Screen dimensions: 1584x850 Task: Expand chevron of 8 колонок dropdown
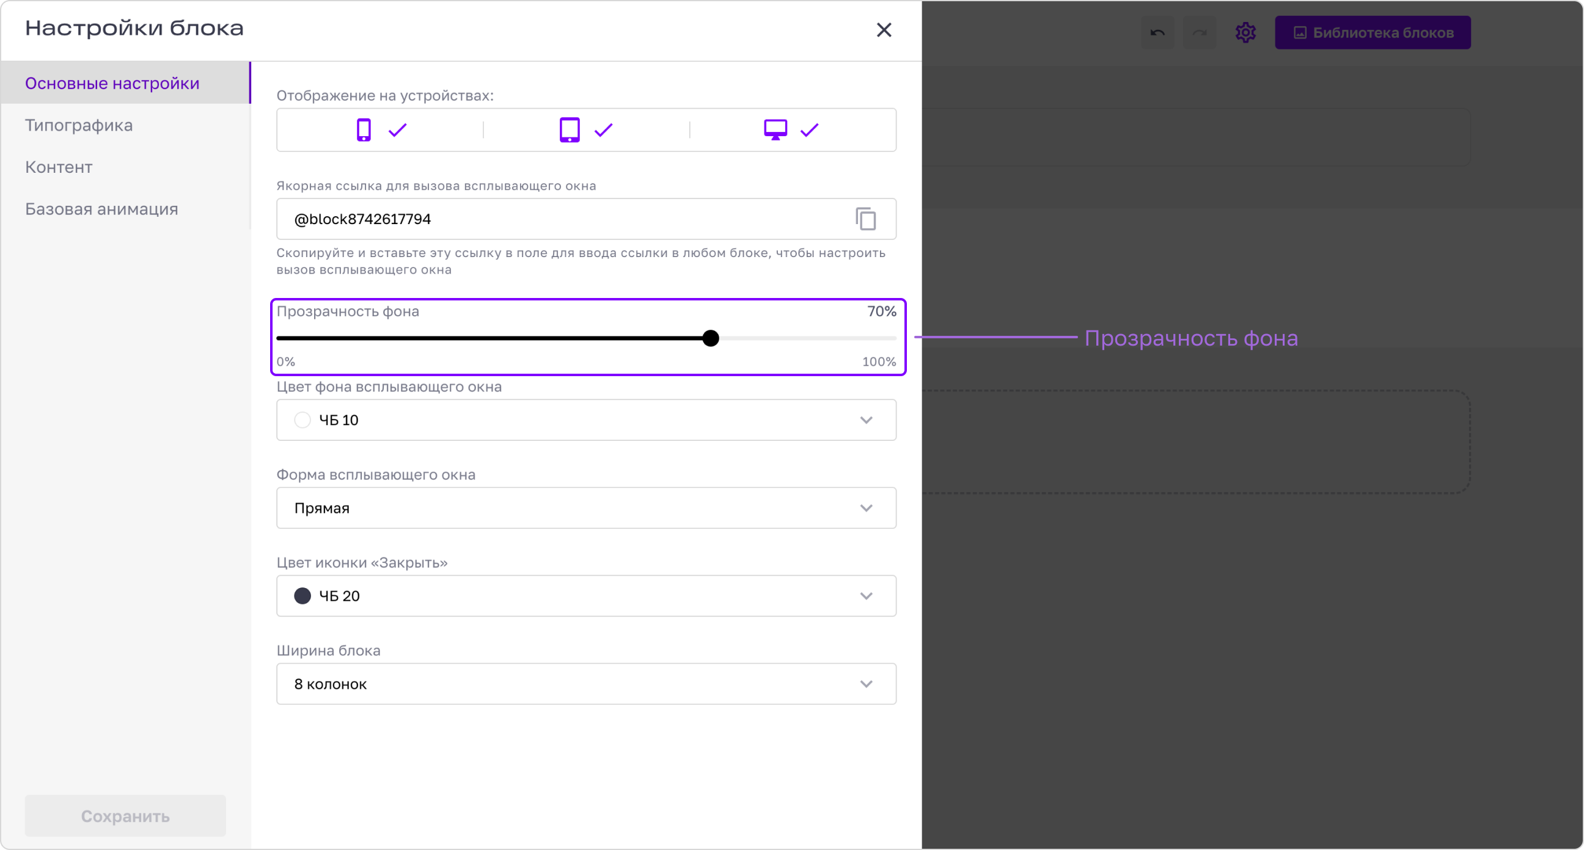point(866,684)
